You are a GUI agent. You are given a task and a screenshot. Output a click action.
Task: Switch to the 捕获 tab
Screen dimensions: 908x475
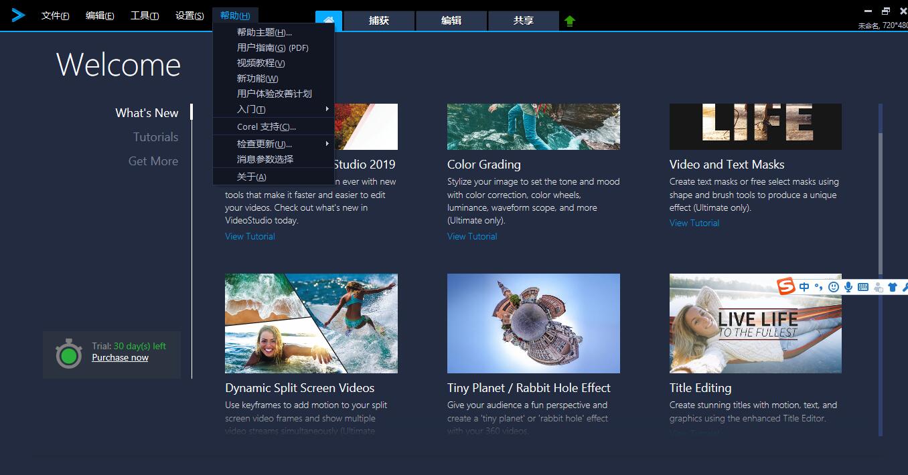coord(379,21)
